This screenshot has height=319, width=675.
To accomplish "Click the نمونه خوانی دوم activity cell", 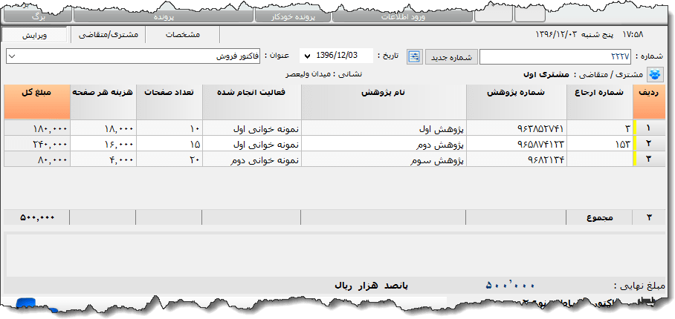I will pos(251,159).
